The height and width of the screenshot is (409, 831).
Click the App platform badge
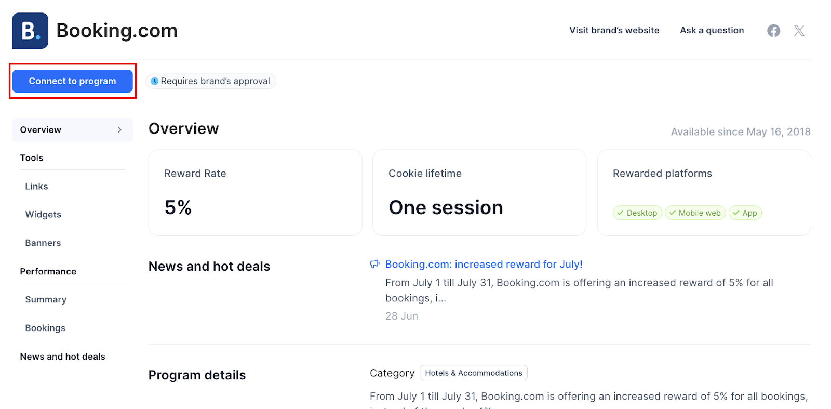[x=745, y=213]
